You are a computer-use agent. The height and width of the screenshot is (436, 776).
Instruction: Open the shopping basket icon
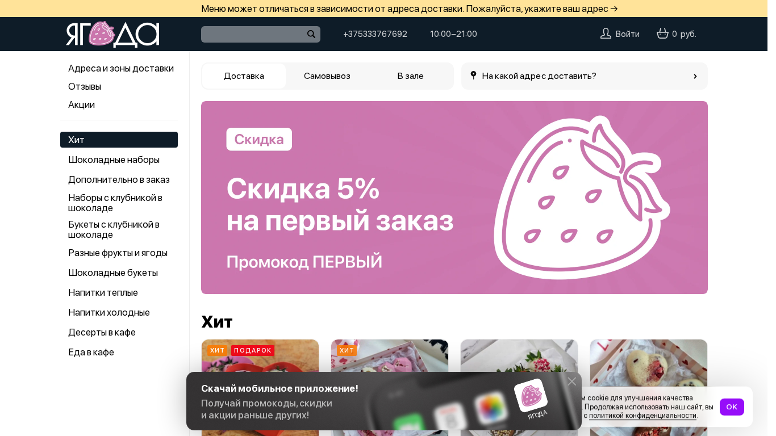pos(662,33)
